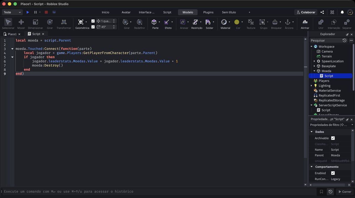Expand the SpawnLocation tree node
This screenshot has height=198, width=355.
[314, 61]
